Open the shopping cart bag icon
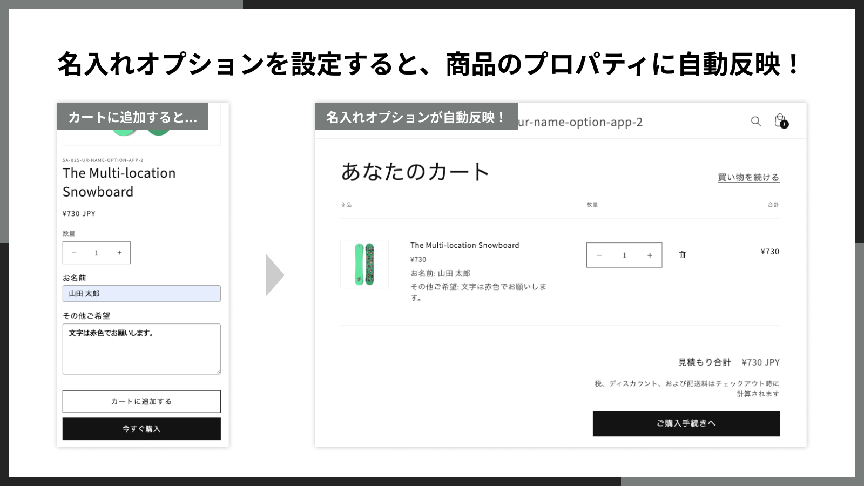The width and height of the screenshot is (864, 486). coord(781,121)
